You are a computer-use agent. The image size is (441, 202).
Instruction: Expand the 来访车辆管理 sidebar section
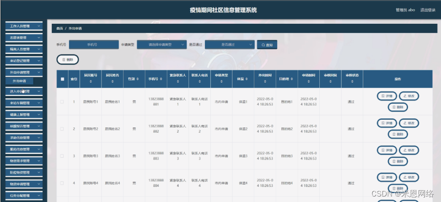tap(24, 103)
